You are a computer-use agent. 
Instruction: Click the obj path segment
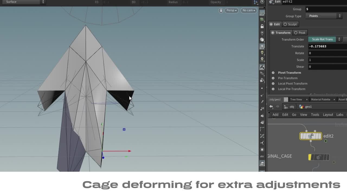(x=290, y=107)
